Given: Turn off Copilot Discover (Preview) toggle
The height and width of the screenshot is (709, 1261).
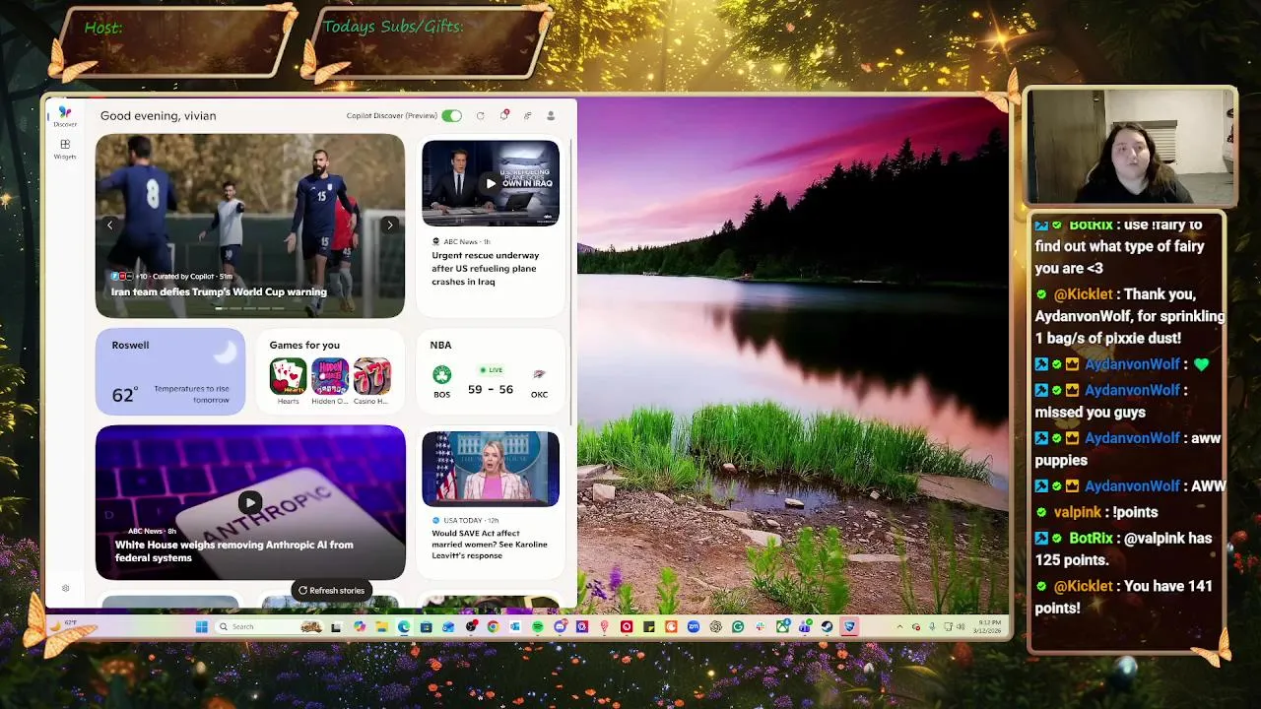Looking at the screenshot, I should 451,116.
